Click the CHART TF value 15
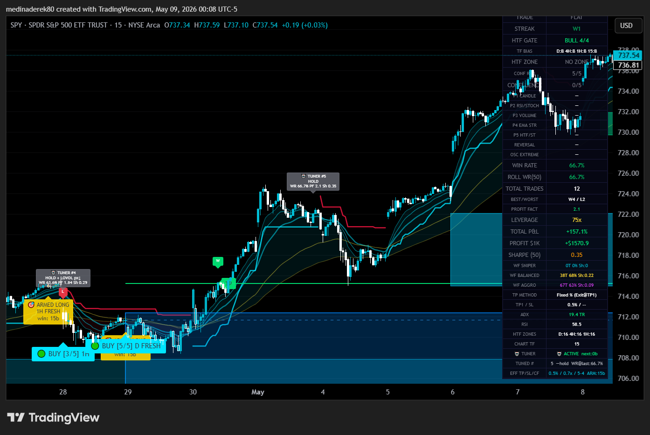 [x=577, y=344]
